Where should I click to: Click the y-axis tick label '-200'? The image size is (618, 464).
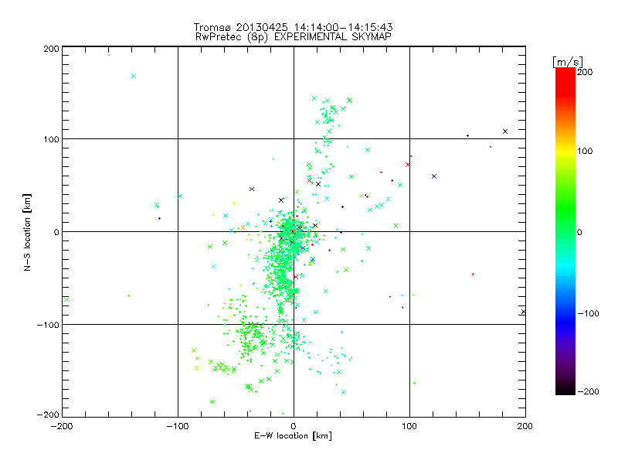click(48, 415)
